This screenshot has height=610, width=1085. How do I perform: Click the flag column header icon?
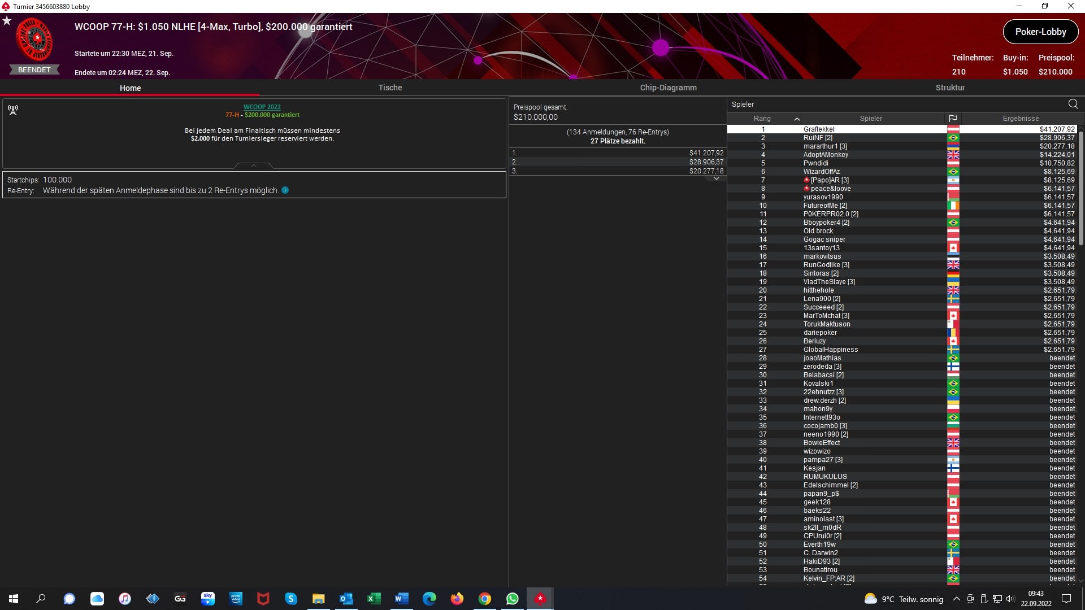[x=953, y=119]
